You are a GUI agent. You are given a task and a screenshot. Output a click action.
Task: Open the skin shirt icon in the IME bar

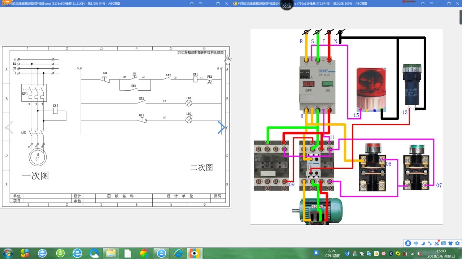click(x=450, y=243)
